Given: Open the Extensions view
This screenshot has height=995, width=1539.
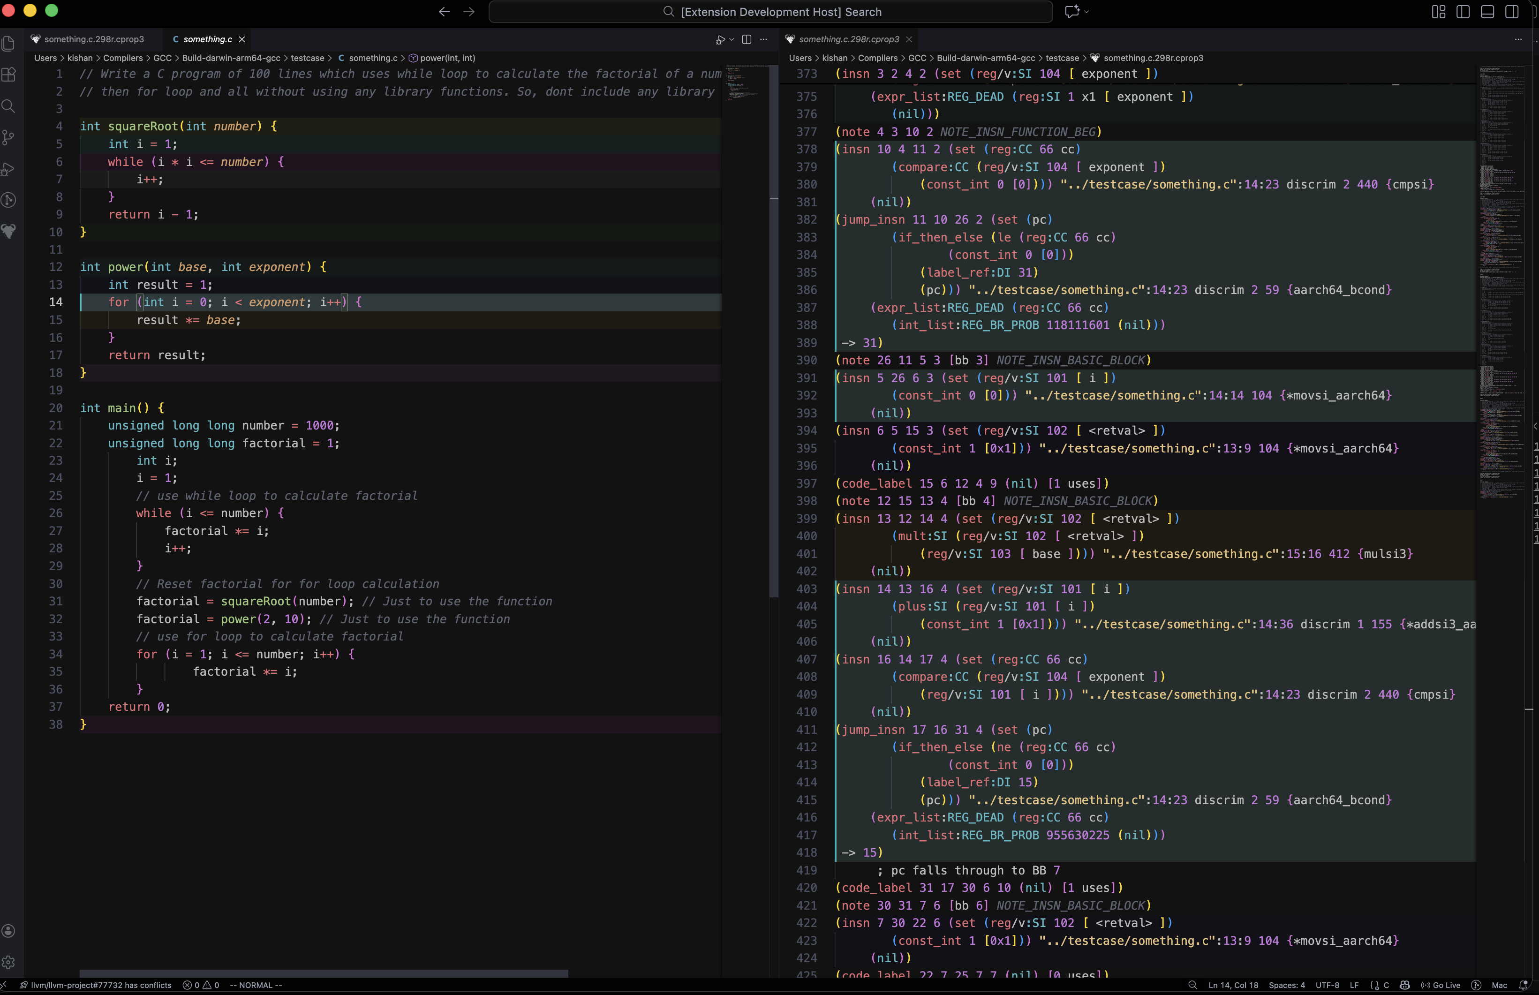Looking at the screenshot, I should tap(9, 74).
